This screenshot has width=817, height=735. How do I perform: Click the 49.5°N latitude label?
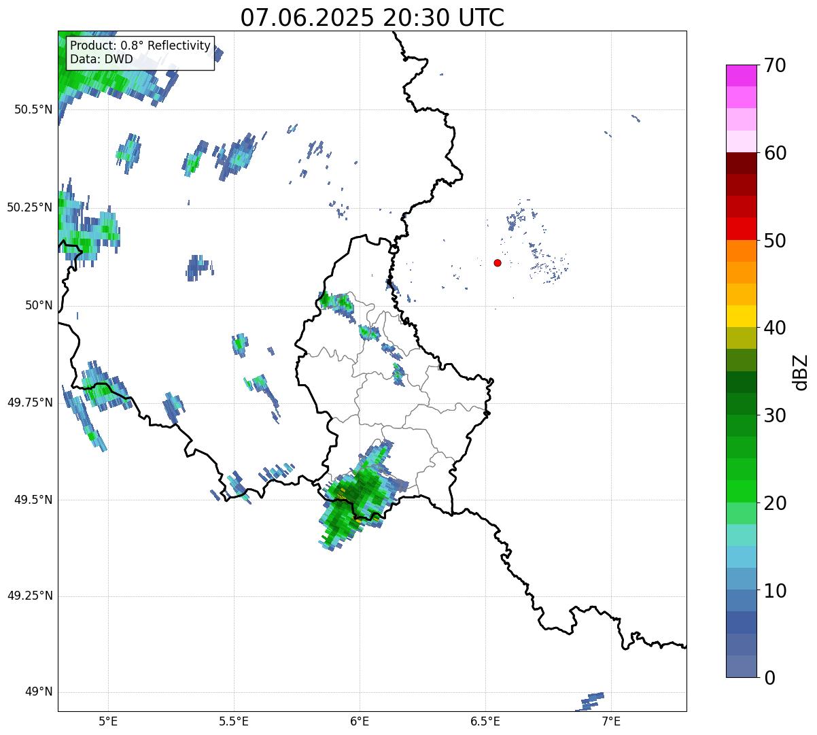pyautogui.click(x=33, y=500)
